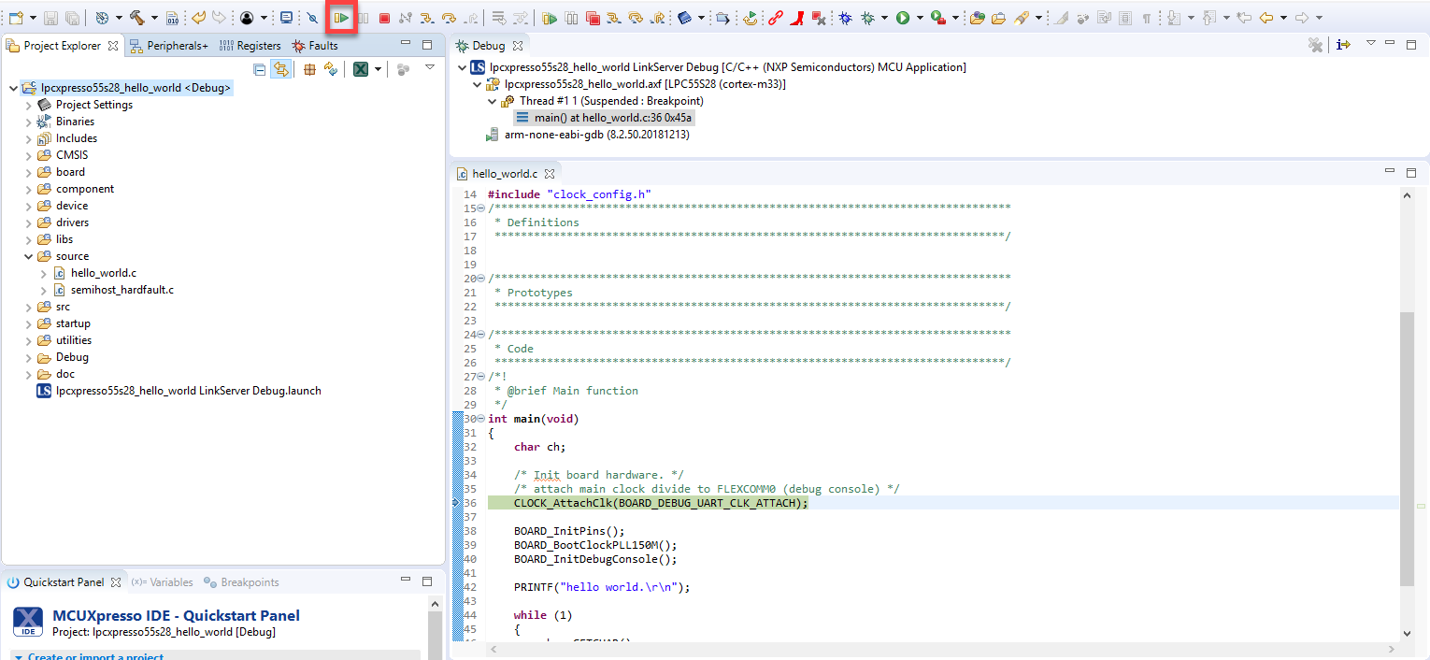1430x660 pixels.
Task: Open the Peripherals+ tab
Action: pyautogui.click(x=169, y=46)
